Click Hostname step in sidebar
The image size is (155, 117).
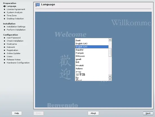tap(12, 44)
